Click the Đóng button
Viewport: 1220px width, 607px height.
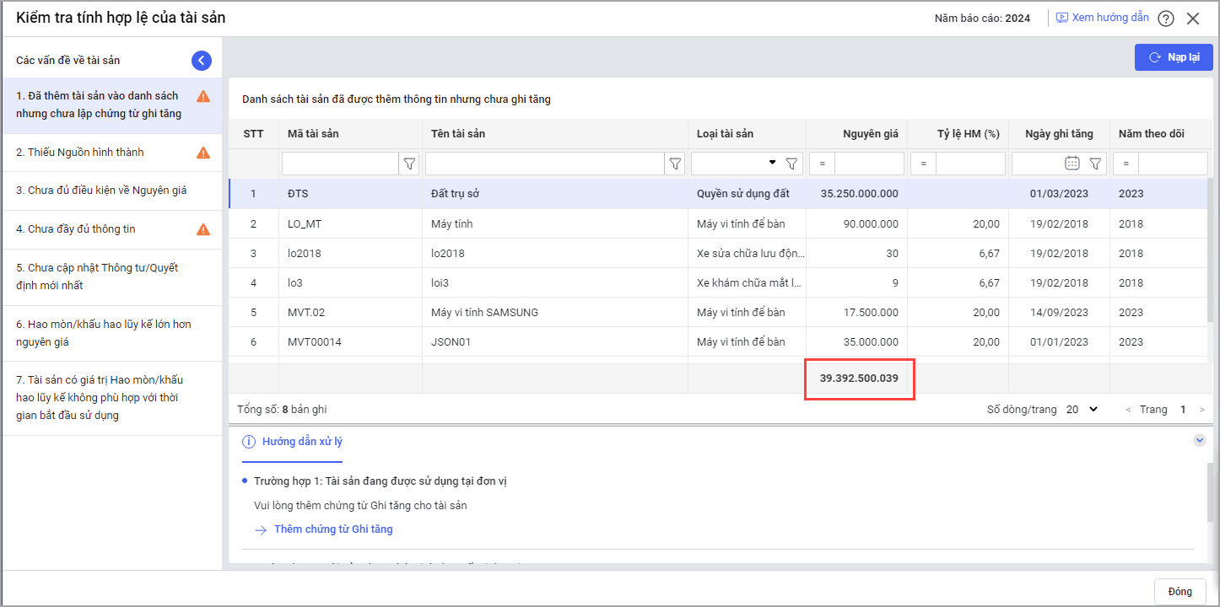(x=1180, y=591)
